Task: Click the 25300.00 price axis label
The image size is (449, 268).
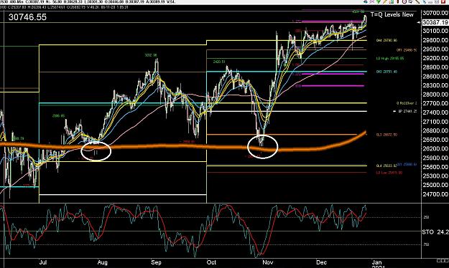Action: coord(435,176)
